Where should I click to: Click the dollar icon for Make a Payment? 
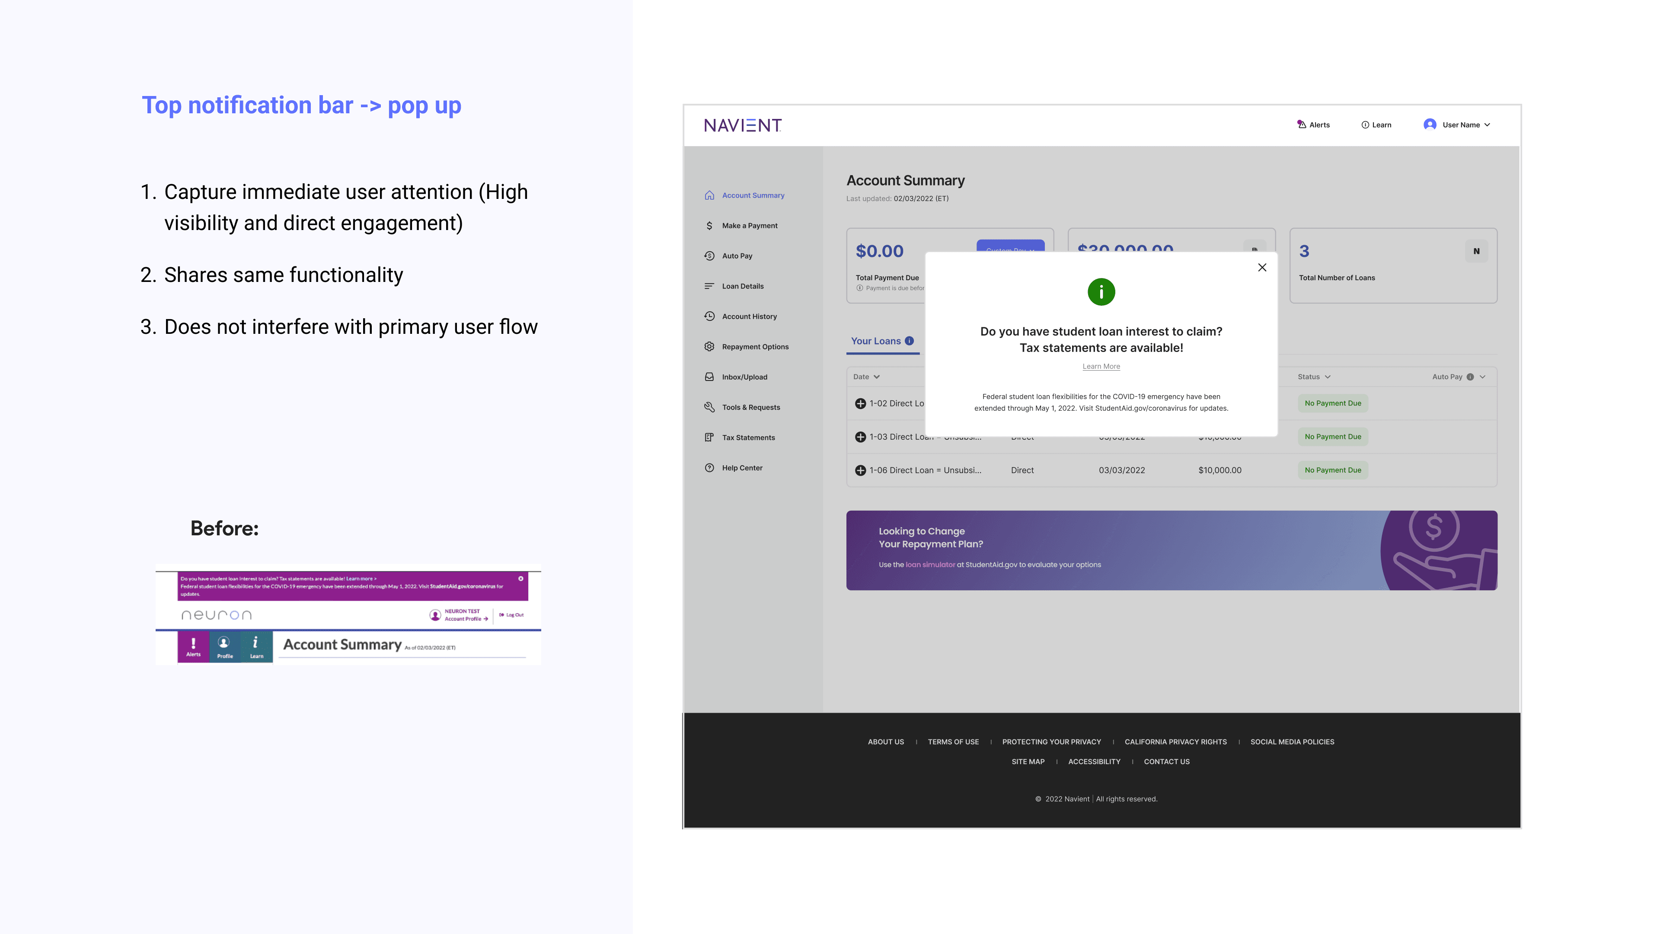pos(709,226)
